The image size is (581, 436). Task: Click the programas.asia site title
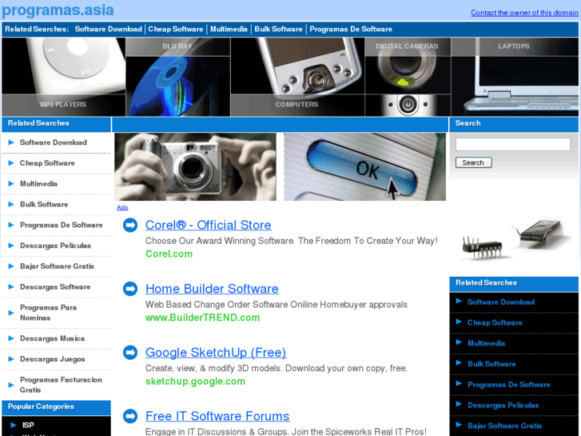tap(58, 10)
